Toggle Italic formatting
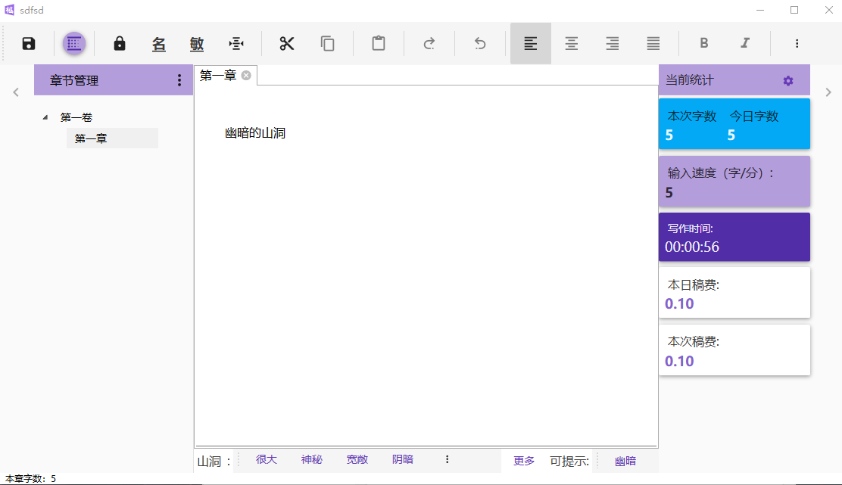 point(745,43)
